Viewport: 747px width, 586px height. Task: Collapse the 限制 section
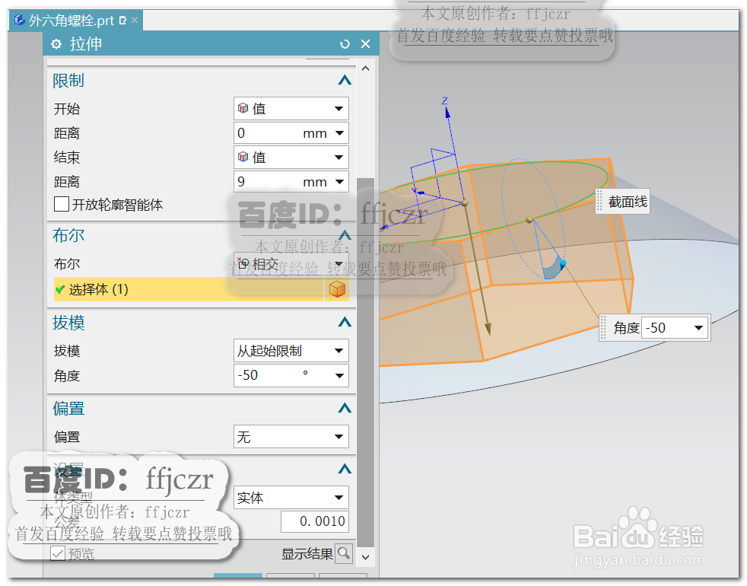point(345,80)
